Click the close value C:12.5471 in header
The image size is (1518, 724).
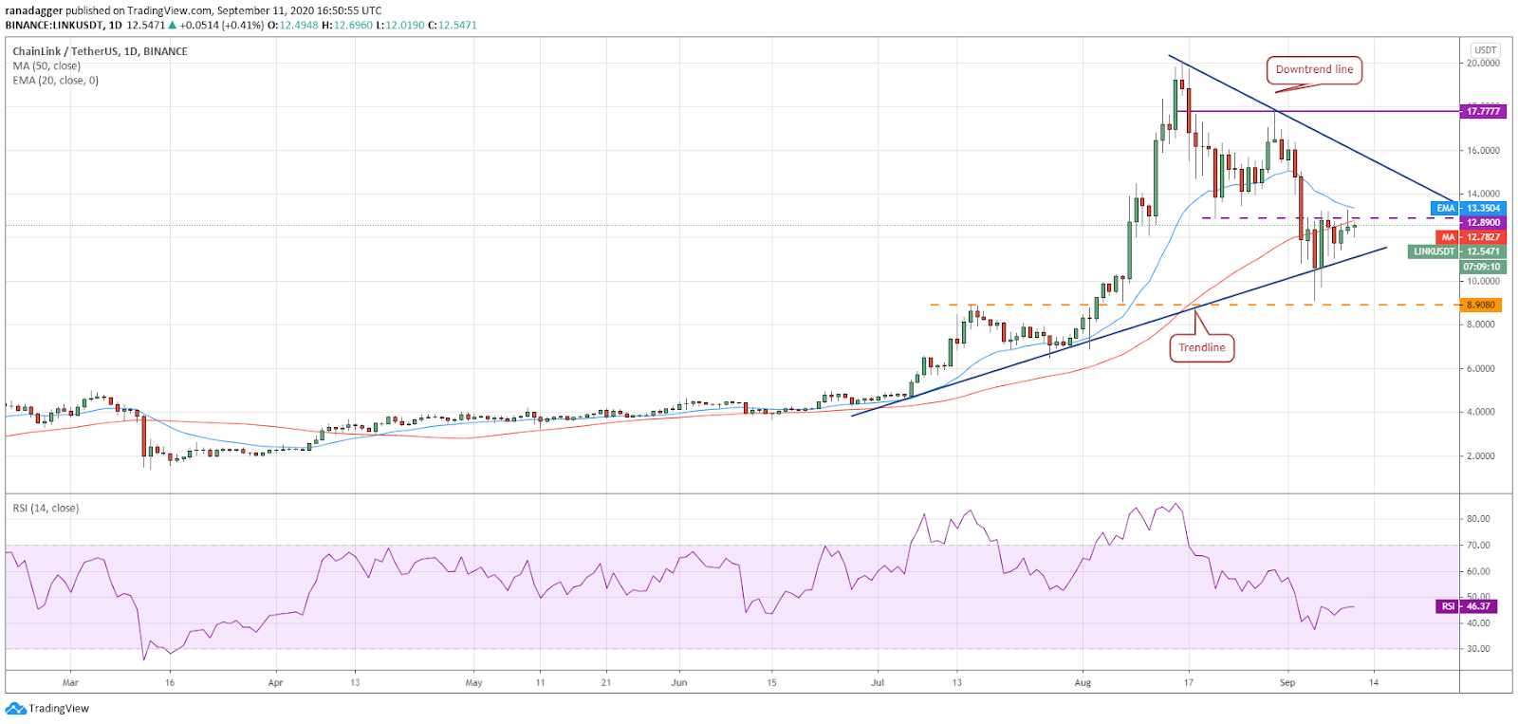[453, 26]
